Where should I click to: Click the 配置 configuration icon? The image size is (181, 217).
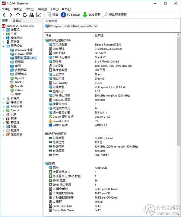click(8, 126)
